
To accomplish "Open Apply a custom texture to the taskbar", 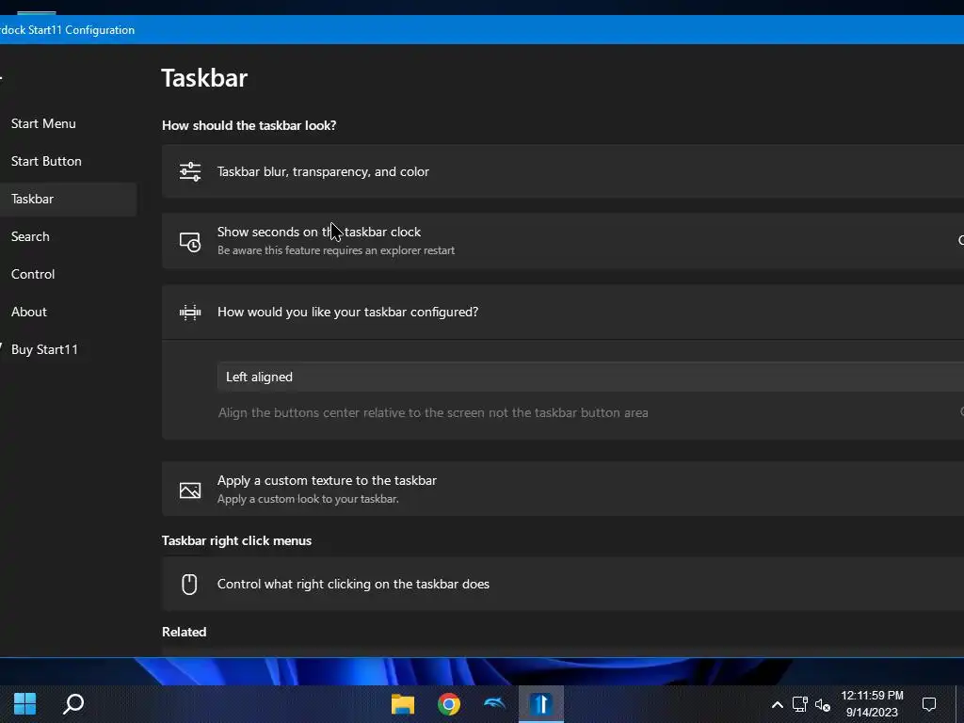I will 563,489.
